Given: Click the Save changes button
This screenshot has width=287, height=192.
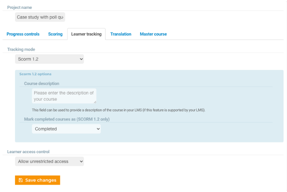Looking at the screenshot, I should click(38, 180).
